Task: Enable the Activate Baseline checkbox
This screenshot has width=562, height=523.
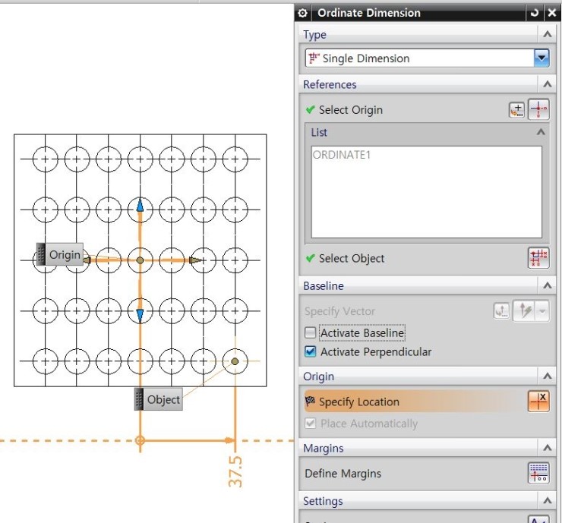Action: coord(311,332)
